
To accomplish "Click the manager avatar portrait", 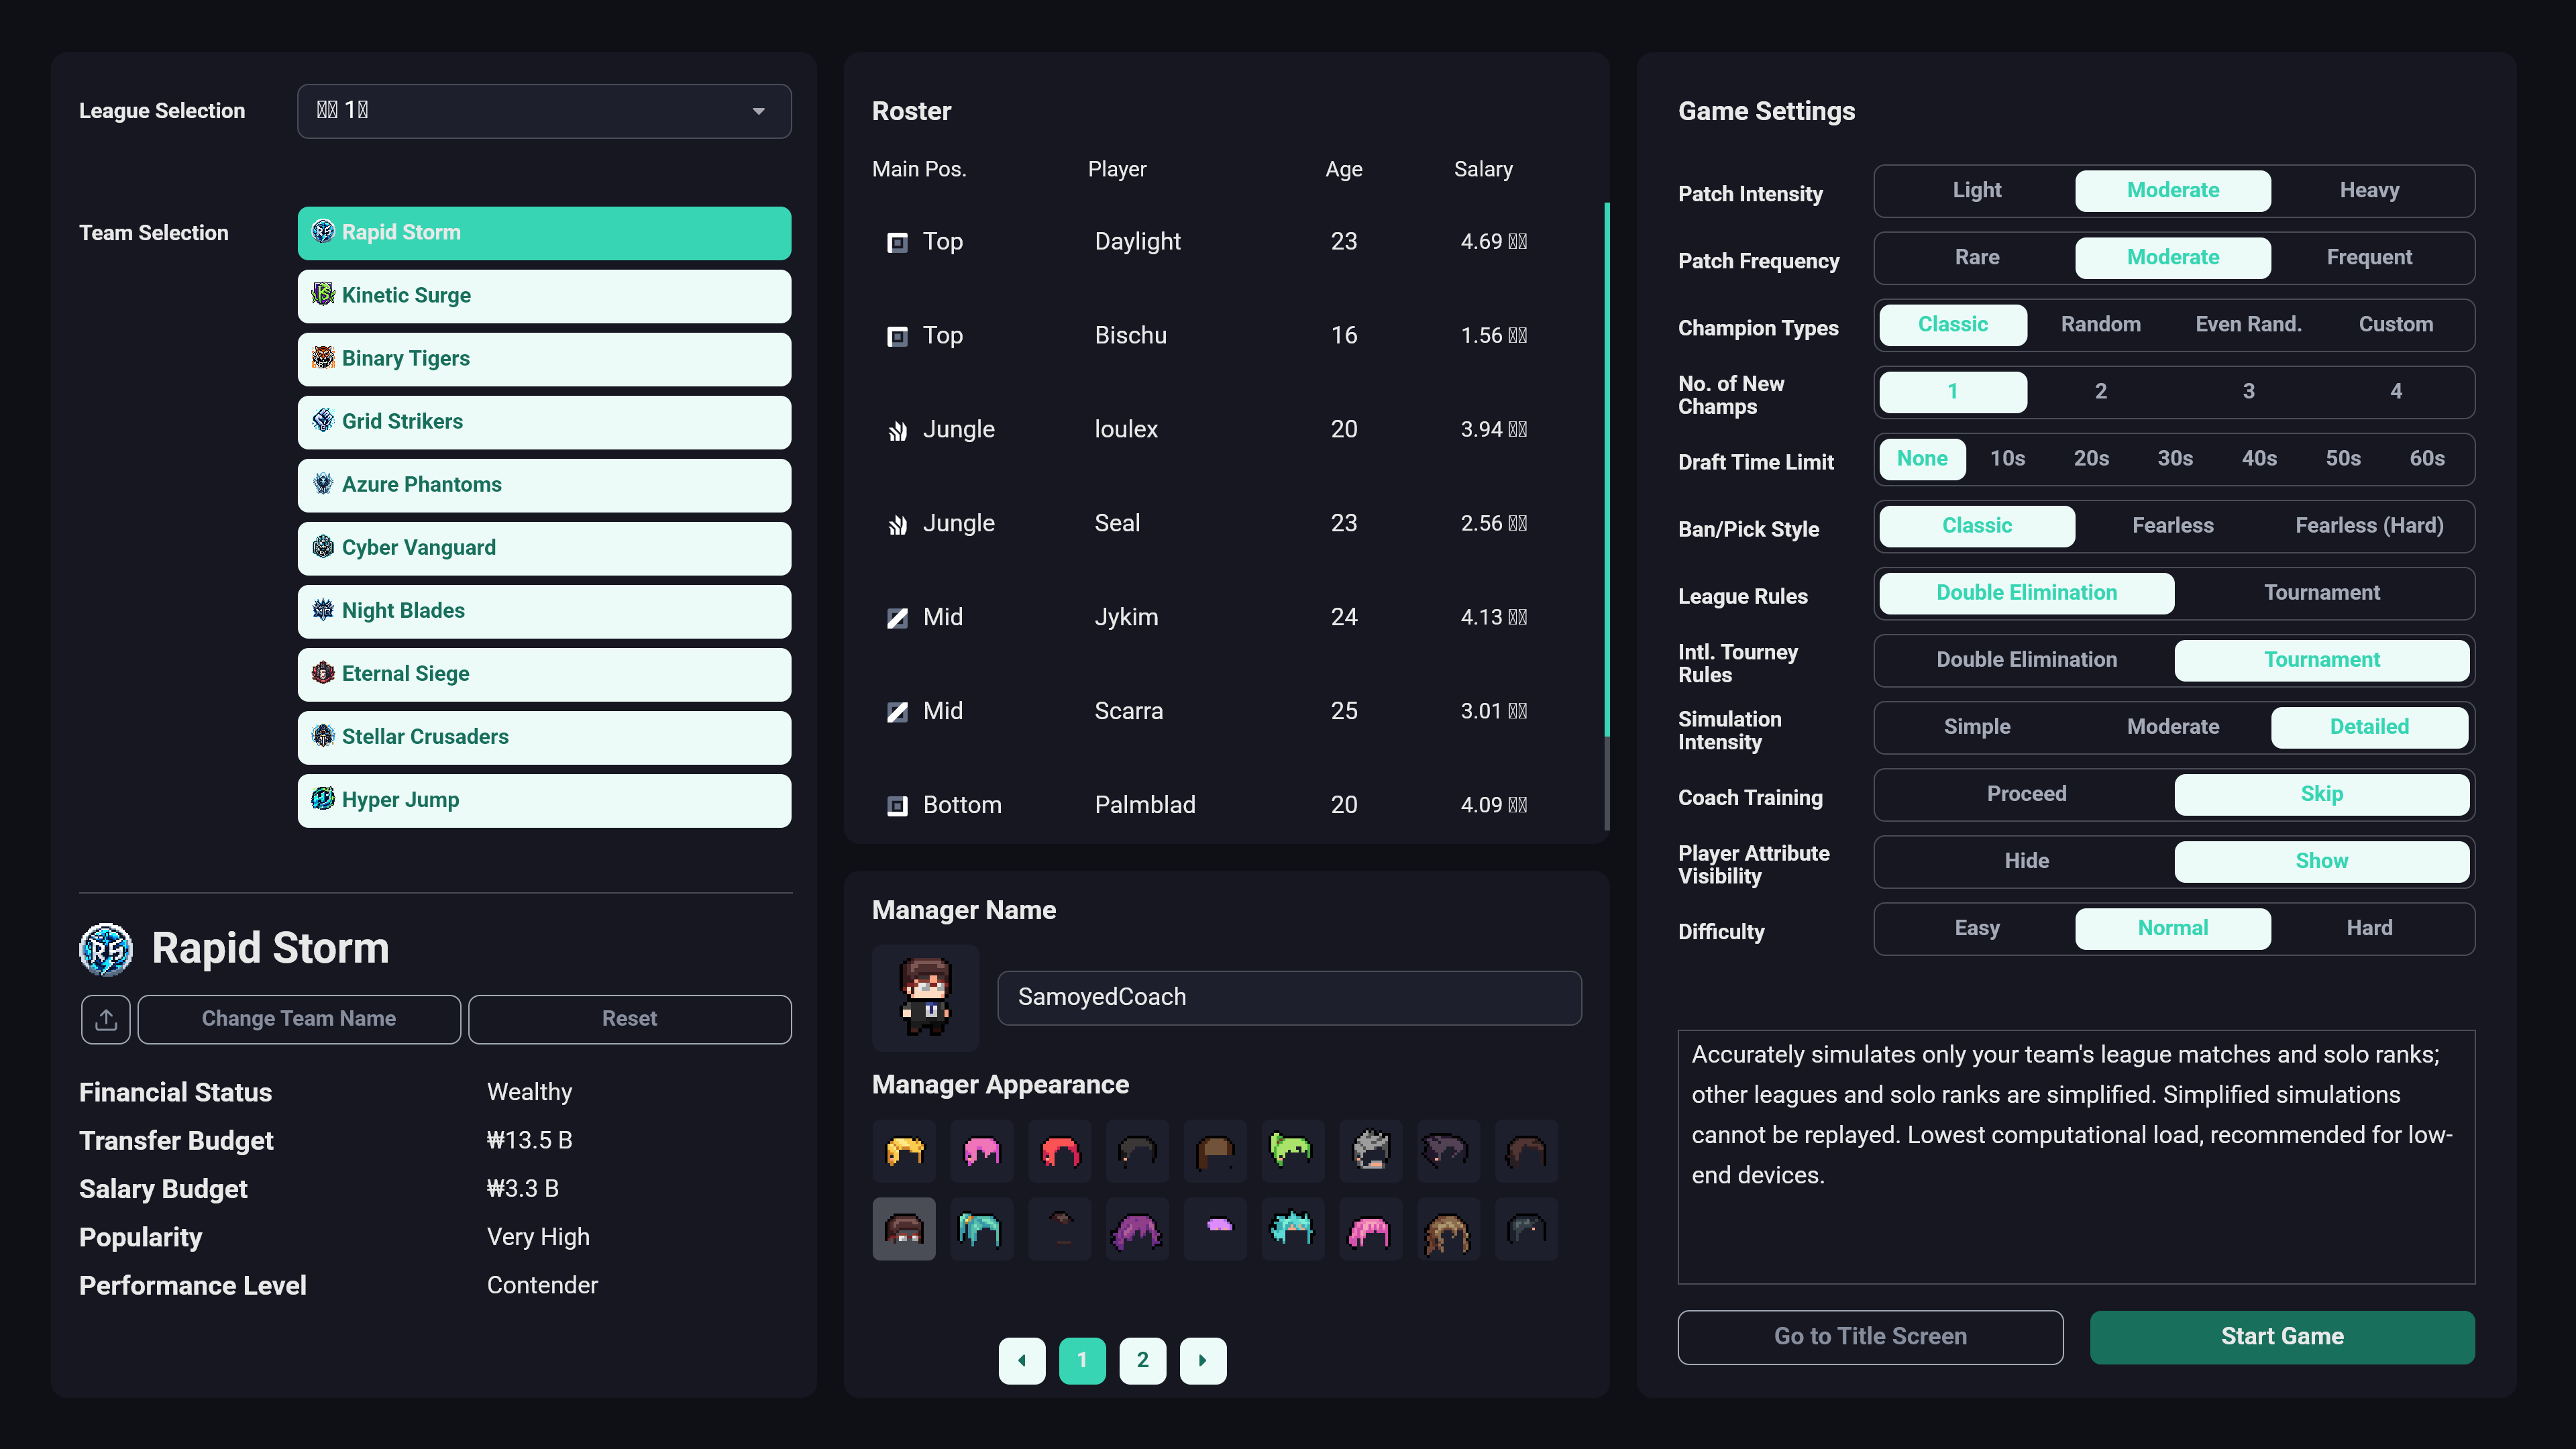I will [925, 997].
